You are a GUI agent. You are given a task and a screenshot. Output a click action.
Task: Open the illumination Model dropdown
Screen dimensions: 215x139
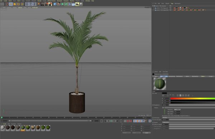(x=188, y=123)
